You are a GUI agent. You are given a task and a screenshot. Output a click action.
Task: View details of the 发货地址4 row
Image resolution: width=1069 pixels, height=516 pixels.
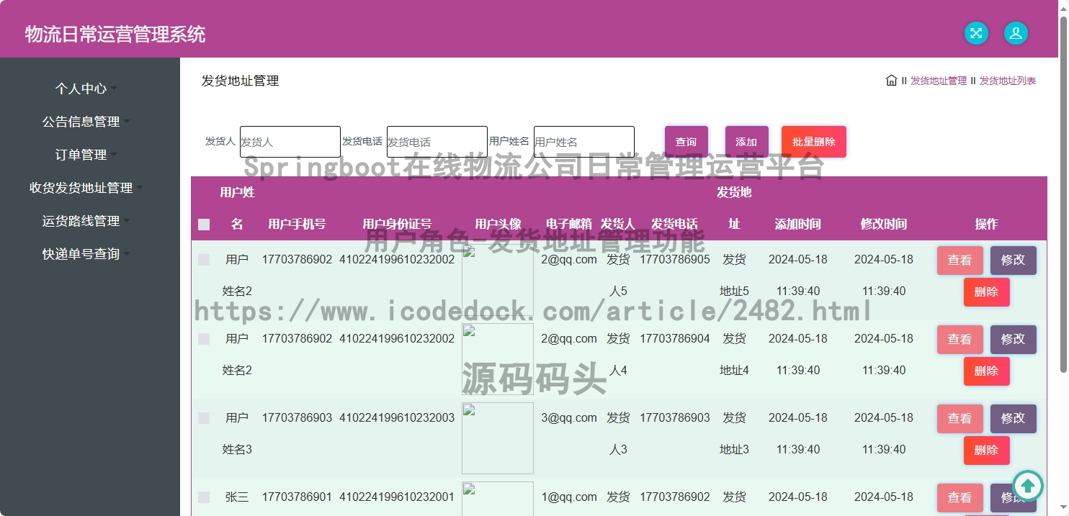(x=960, y=340)
